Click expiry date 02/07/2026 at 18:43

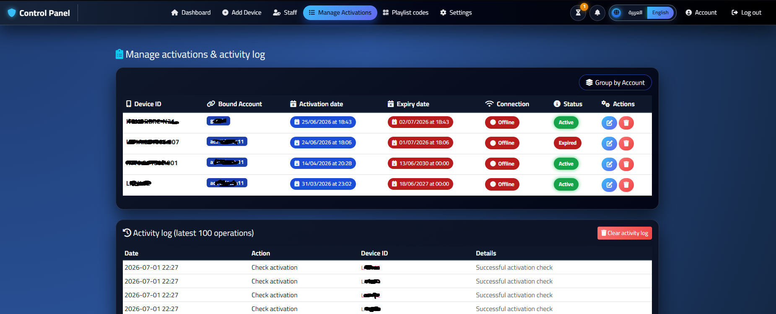(x=420, y=122)
